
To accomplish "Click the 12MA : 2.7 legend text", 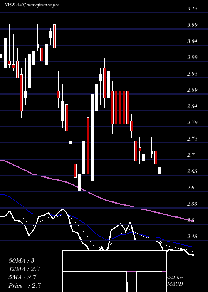I will click(x=24, y=269).
